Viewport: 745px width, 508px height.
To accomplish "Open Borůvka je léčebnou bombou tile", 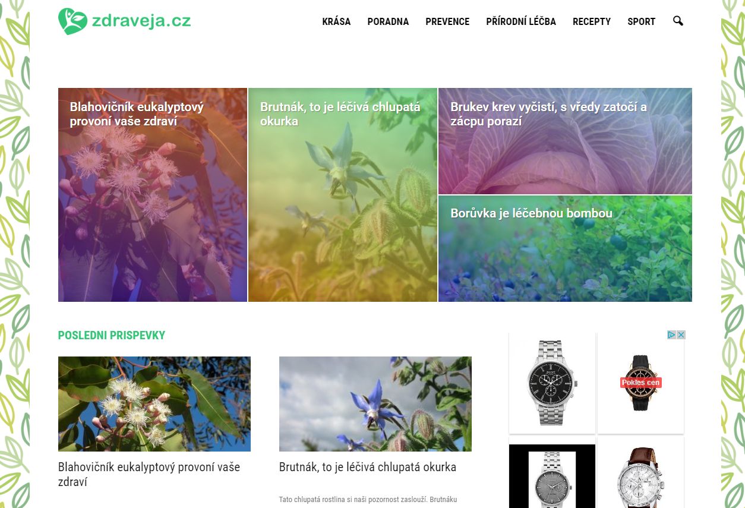I will point(565,249).
